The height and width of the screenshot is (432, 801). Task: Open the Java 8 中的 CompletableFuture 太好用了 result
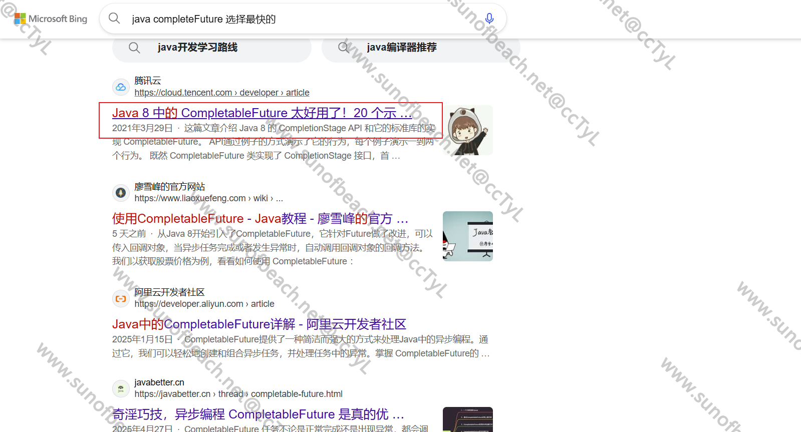pos(261,113)
